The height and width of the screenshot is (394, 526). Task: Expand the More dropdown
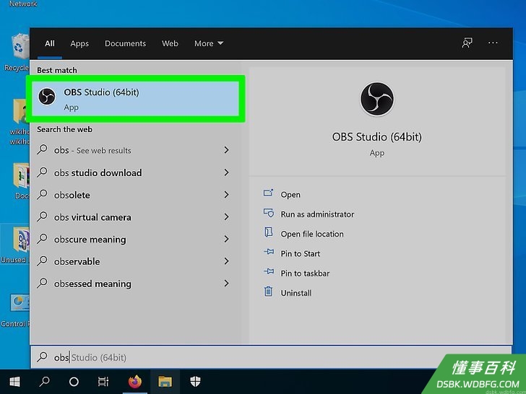point(209,43)
